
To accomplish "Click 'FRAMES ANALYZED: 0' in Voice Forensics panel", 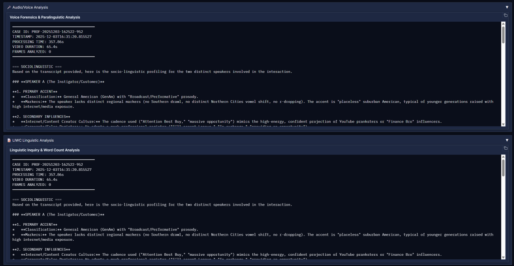I will click(32, 51).
